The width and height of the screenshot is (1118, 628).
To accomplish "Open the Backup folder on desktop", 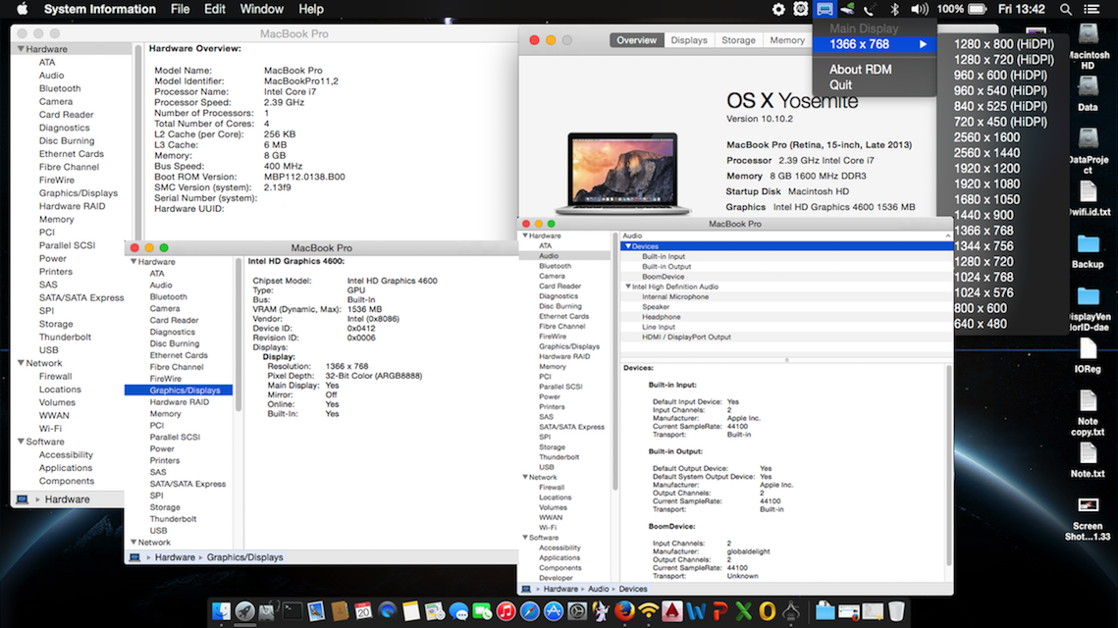I will [1088, 245].
